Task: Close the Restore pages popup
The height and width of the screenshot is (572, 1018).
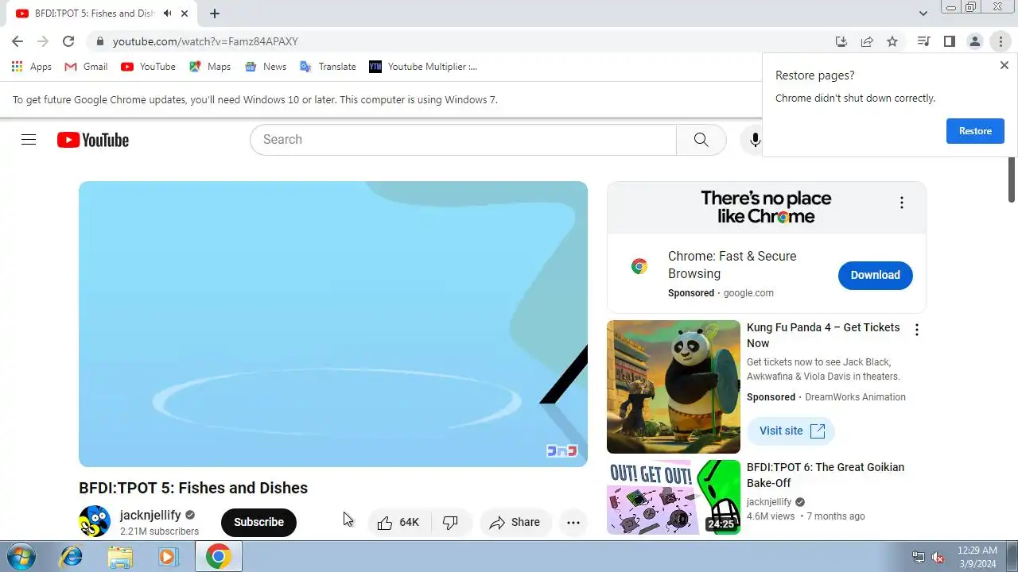Action: point(1004,65)
